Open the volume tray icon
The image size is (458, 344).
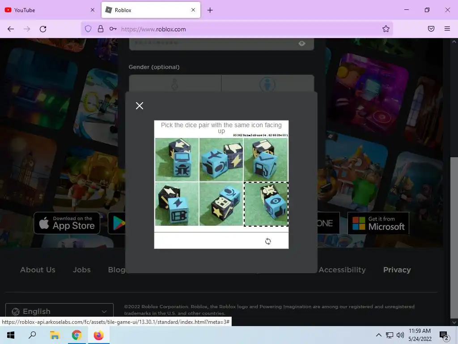(400, 335)
